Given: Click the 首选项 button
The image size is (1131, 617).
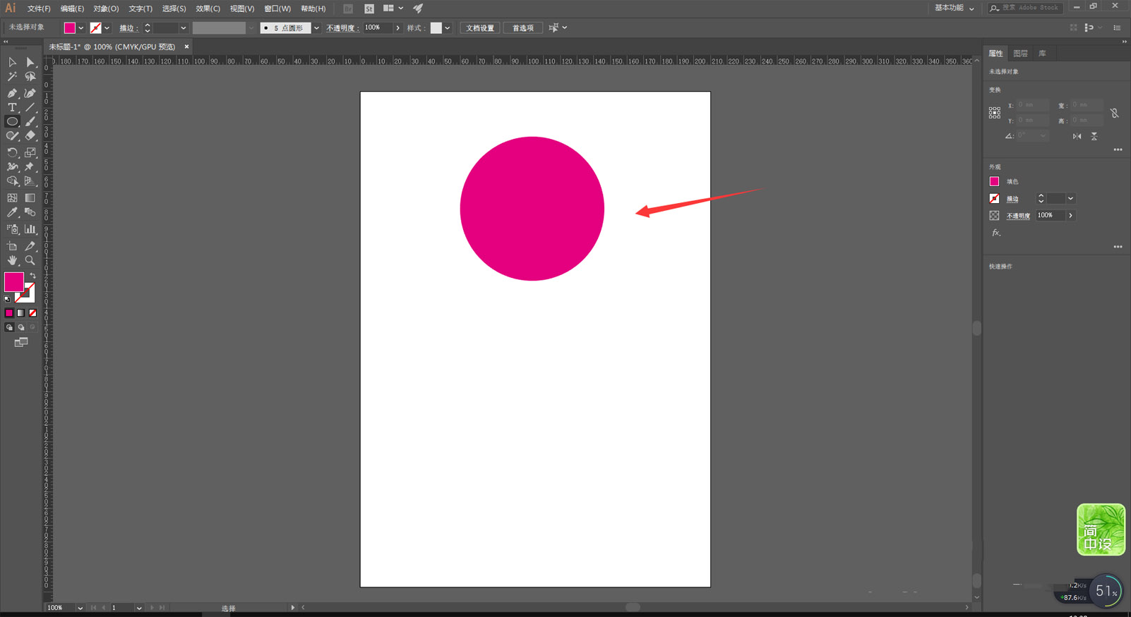Looking at the screenshot, I should coord(523,28).
